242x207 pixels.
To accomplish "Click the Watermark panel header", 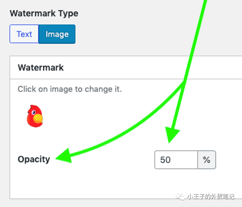I will [126, 68].
